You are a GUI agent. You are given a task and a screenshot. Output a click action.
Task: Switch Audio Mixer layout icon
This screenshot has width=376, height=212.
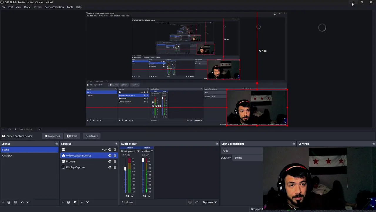coord(190,202)
